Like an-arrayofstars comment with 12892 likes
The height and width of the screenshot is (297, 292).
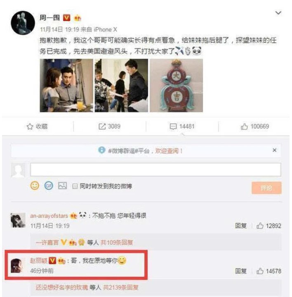(x=260, y=226)
